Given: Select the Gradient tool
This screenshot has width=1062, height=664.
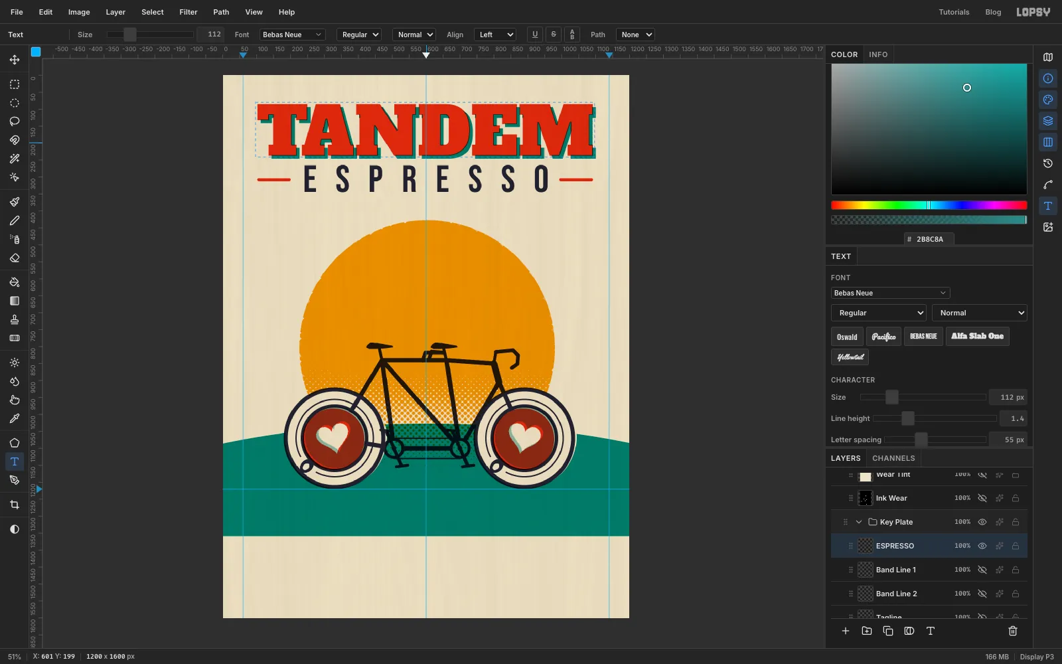Looking at the screenshot, I should tap(15, 301).
